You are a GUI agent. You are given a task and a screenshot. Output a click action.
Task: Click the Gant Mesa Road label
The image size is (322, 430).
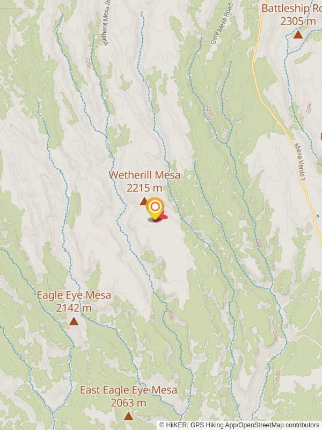click(x=222, y=23)
